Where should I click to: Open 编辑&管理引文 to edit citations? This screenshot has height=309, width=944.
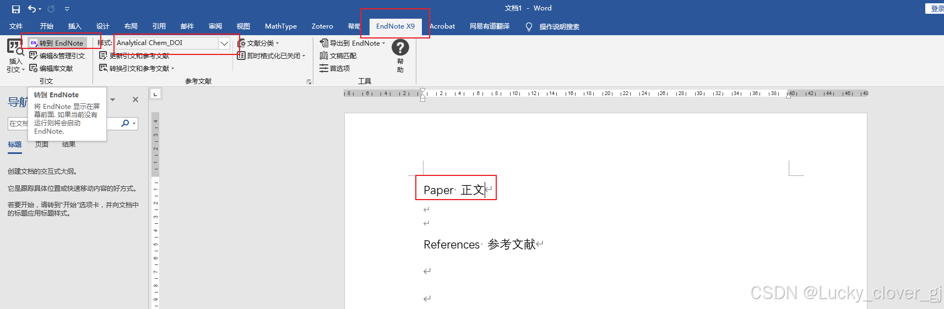point(57,56)
